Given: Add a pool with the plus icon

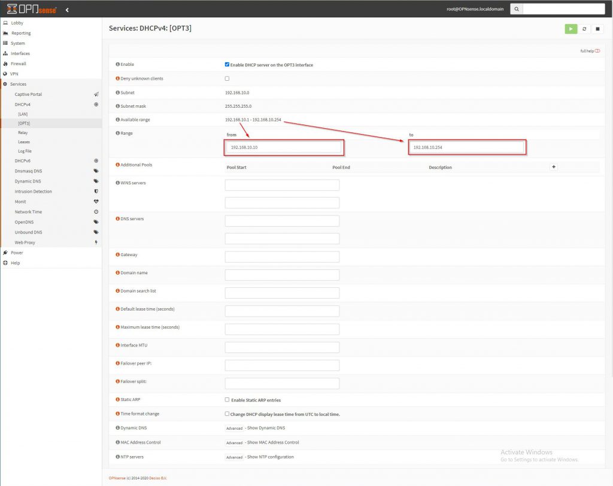Looking at the screenshot, I should (x=554, y=167).
